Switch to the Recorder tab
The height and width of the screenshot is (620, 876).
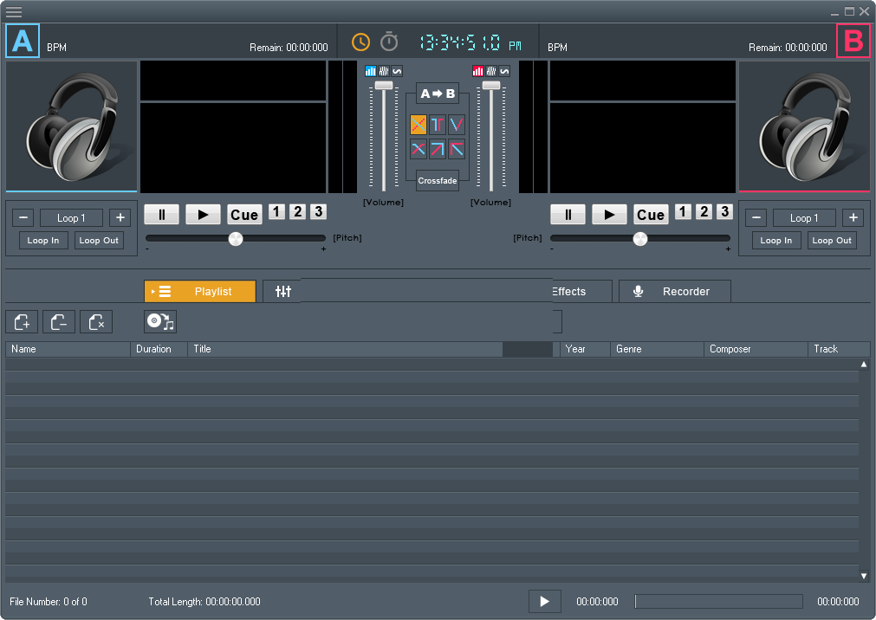(674, 291)
